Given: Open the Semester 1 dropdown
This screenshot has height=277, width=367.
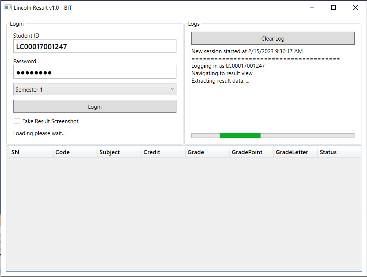Looking at the screenshot, I should (x=95, y=89).
